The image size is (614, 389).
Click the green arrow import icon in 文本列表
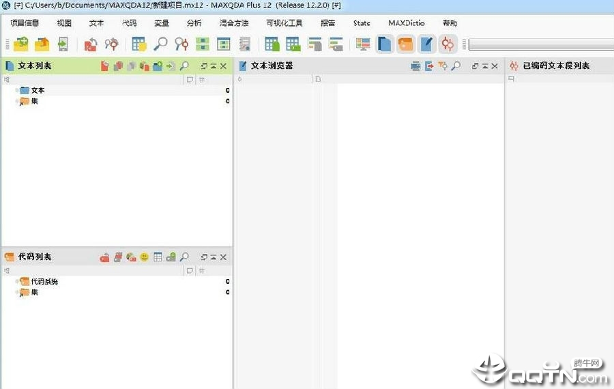pos(171,66)
